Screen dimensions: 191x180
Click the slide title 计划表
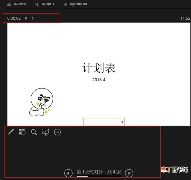tap(99, 68)
